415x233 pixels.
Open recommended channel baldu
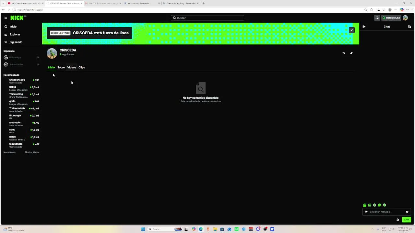click(x=21, y=138)
